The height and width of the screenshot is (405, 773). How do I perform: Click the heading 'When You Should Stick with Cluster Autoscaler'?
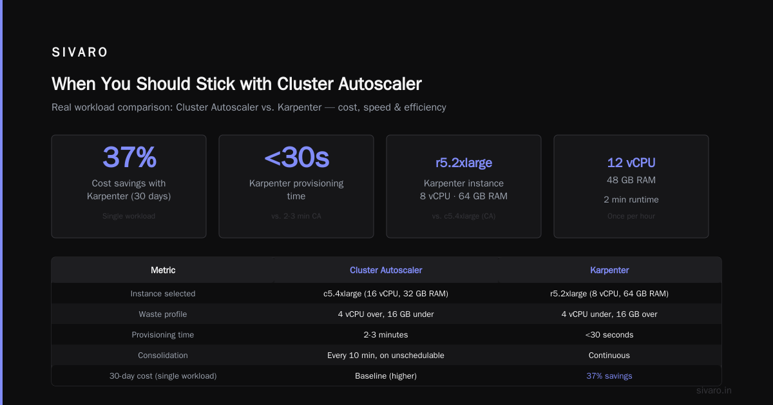pyautogui.click(x=237, y=84)
